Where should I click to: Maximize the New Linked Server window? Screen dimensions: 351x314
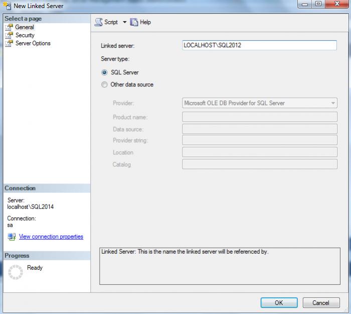point(318,4)
